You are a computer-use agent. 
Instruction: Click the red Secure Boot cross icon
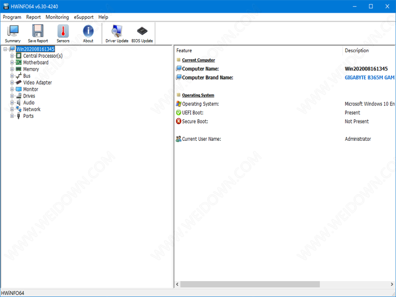(x=179, y=121)
